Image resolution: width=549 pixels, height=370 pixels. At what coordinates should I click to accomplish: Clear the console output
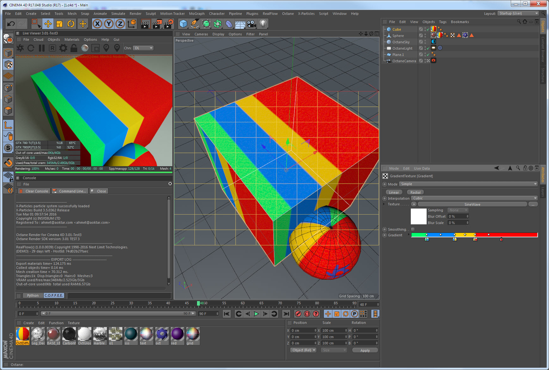(x=34, y=191)
